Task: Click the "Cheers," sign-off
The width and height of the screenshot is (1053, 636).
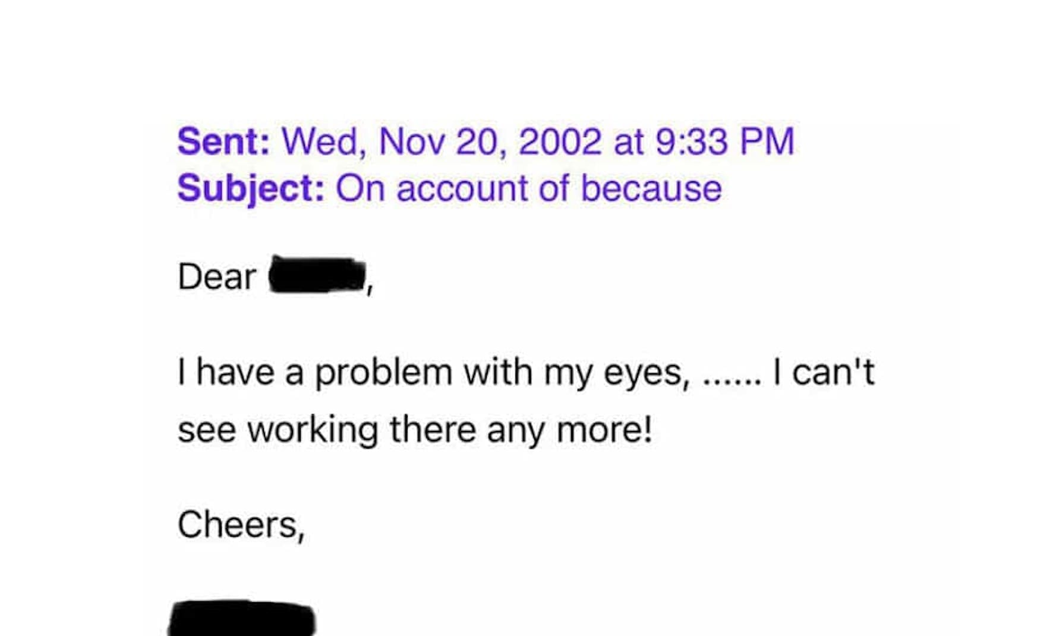Action: click(x=241, y=525)
